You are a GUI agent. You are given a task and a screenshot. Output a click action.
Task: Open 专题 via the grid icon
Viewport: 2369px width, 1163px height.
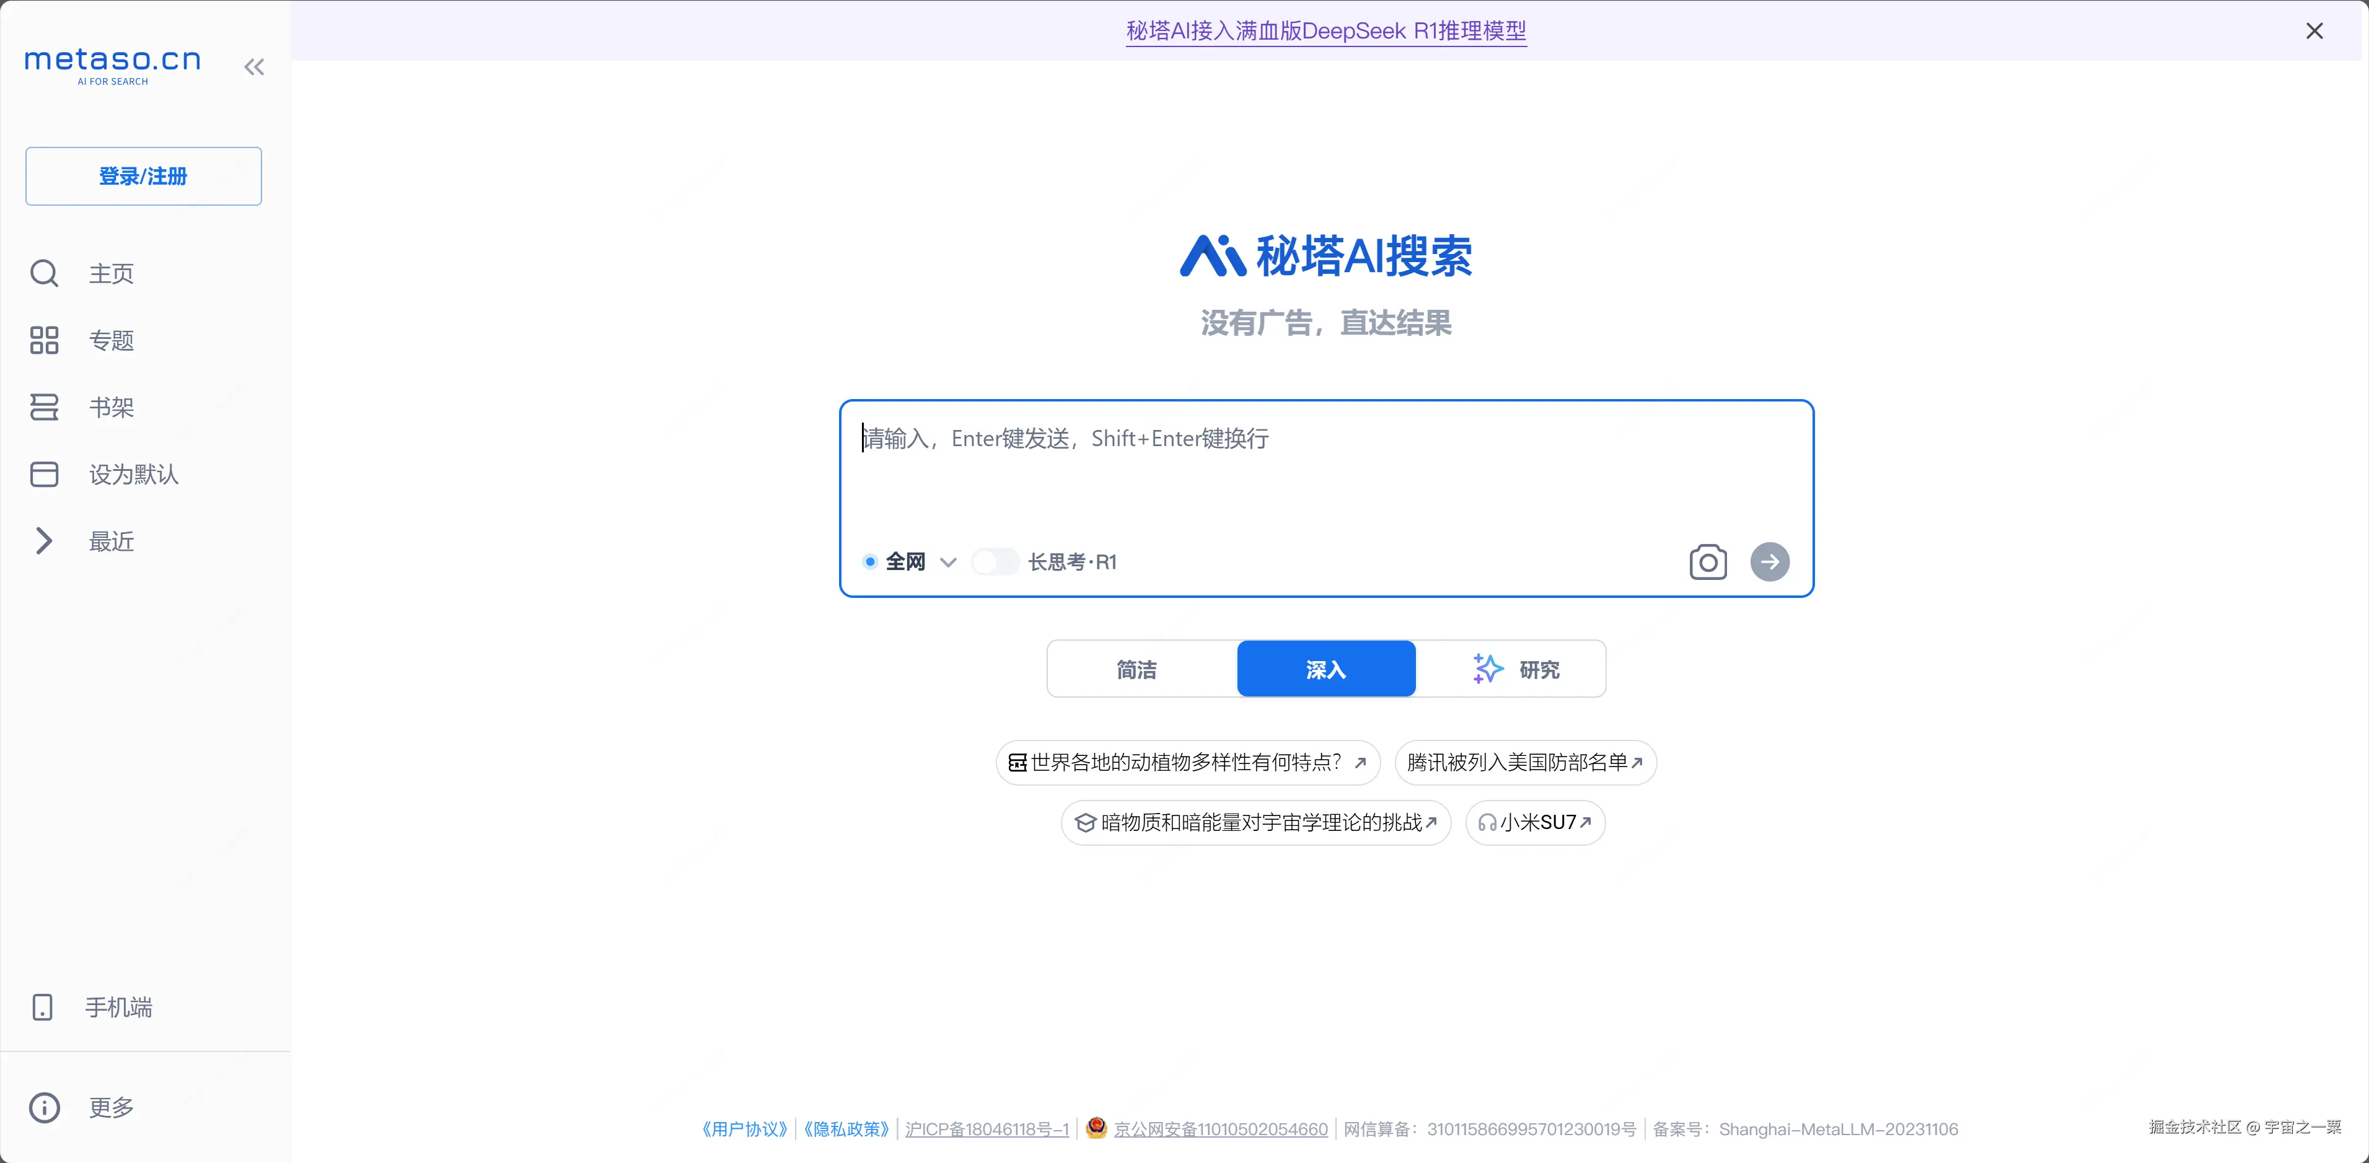tap(44, 340)
